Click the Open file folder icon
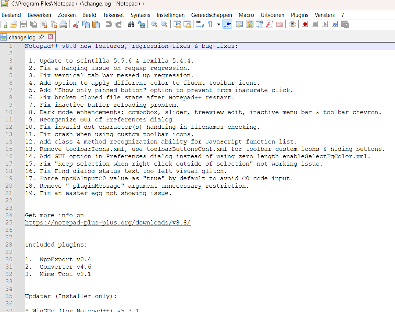395x312 pixels. tap(14, 24)
